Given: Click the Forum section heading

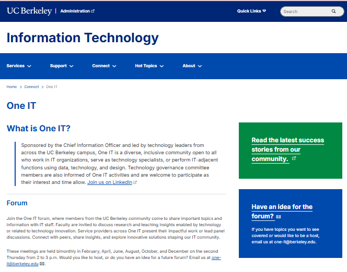Looking at the screenshot, I should [x=17, y=203].
